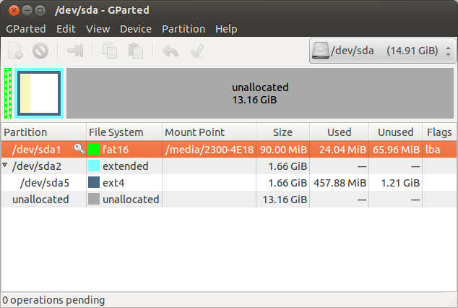Collapse the /dev/sda2 extended partition tree
Viewport: 458px width, 308px height.
pos(7,166)
